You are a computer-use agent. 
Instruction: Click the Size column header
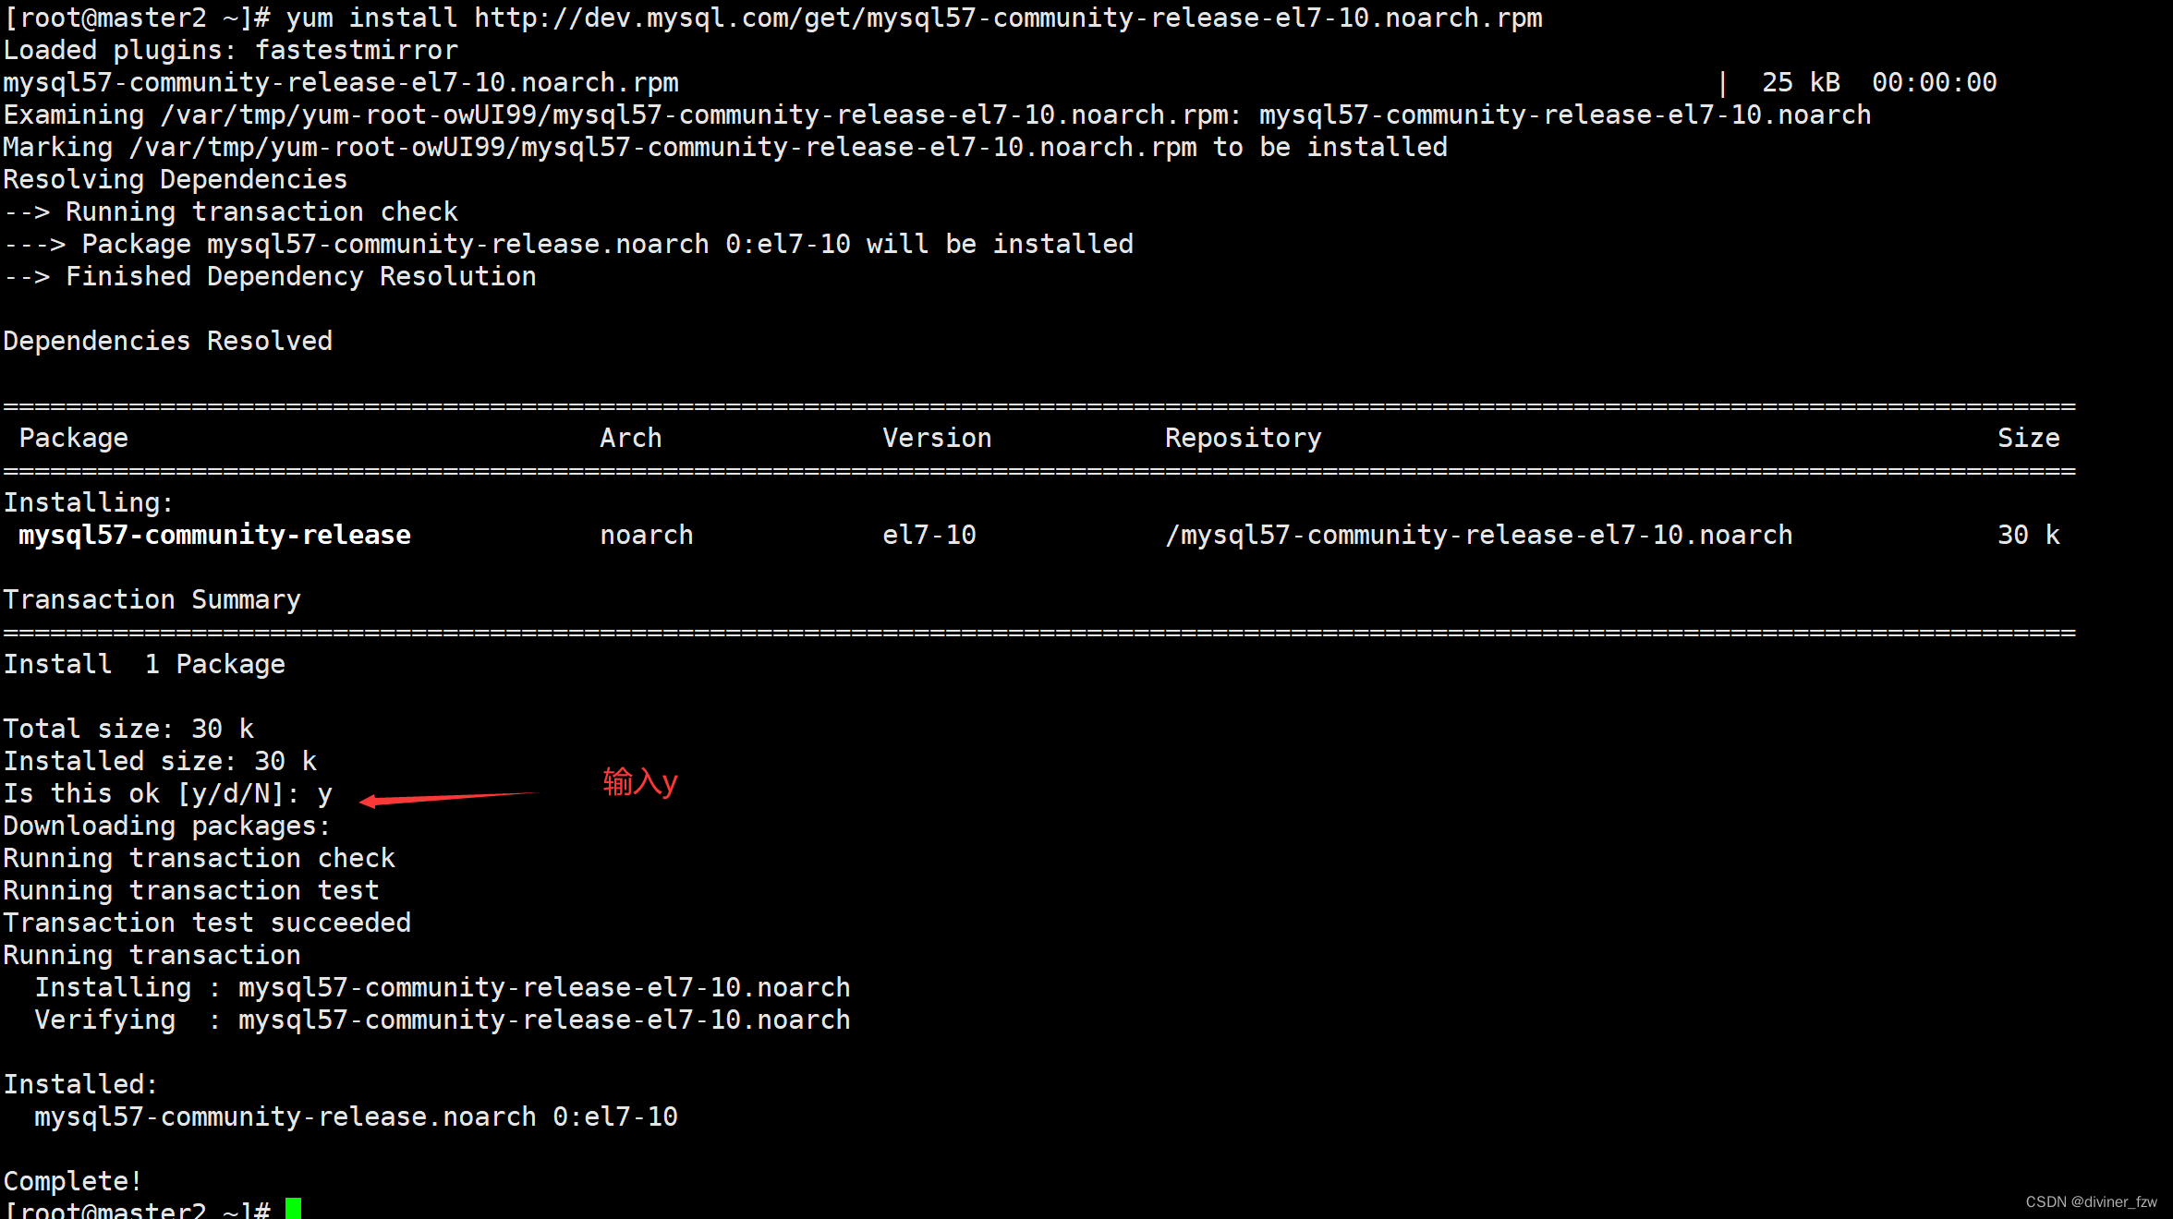click(2029, 437)
